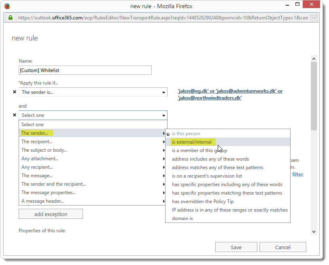Click the scrollbar up arrow
Screen dimensions: 329x265
[x=314, y=59]
